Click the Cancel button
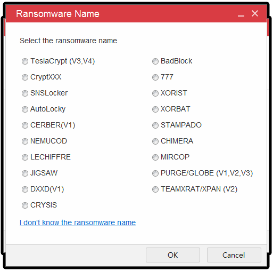 tap(234, 255)
